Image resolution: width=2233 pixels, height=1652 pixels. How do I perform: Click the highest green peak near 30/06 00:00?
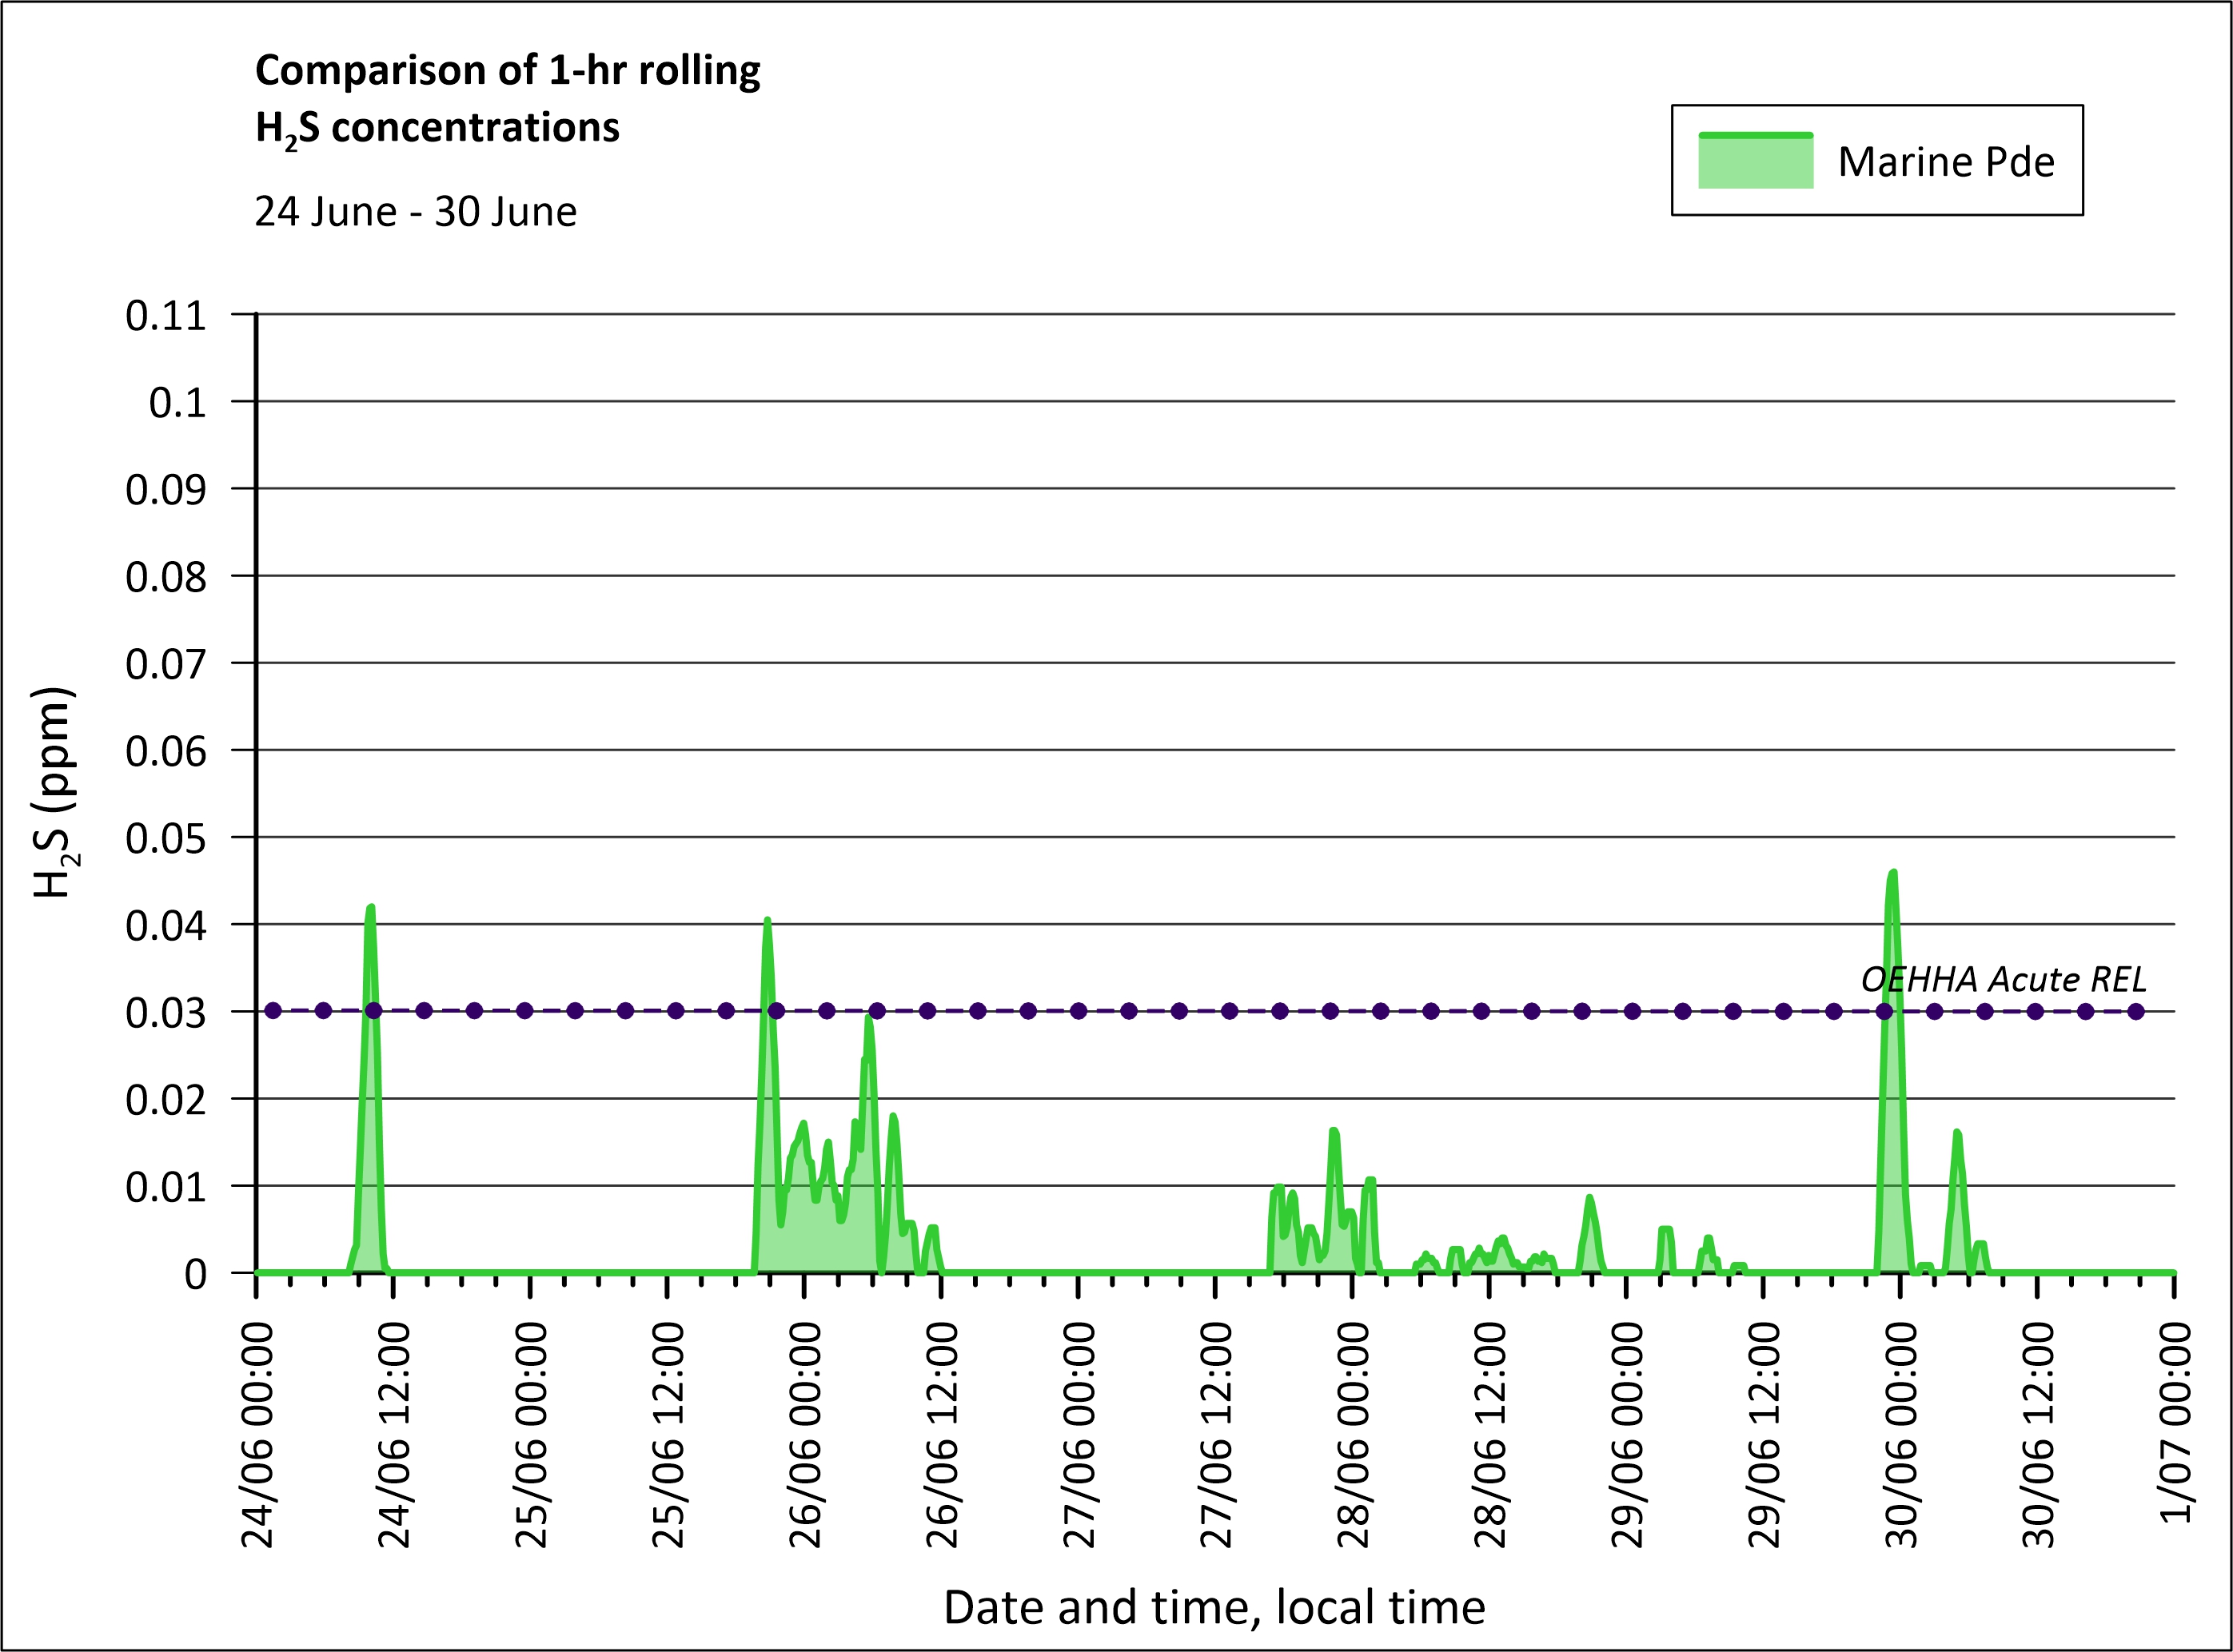(x=1892, y=874)
